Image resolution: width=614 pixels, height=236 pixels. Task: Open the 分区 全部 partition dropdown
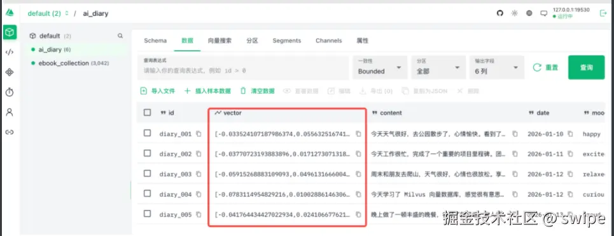pyautogui.click(x=438, y=68)
